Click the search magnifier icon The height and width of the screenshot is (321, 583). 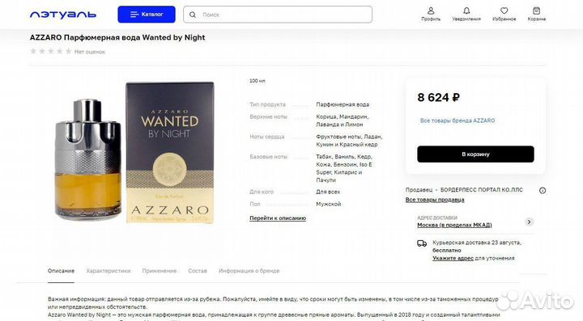193,15
